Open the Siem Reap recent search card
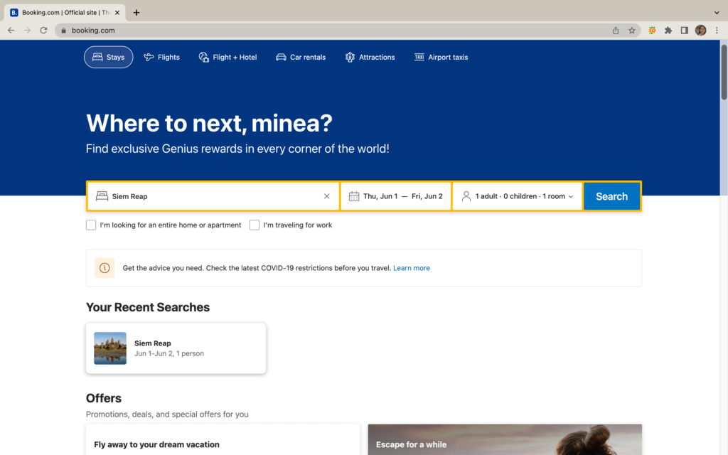 [x=176, y=348]
